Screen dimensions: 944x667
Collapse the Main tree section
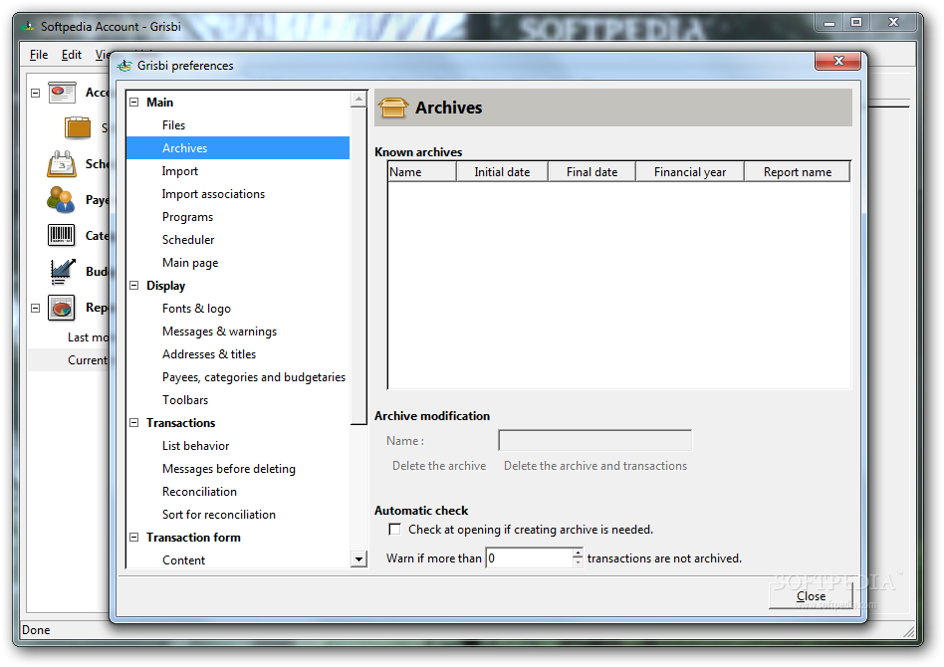pyautogui.click(x=134, y=103)
